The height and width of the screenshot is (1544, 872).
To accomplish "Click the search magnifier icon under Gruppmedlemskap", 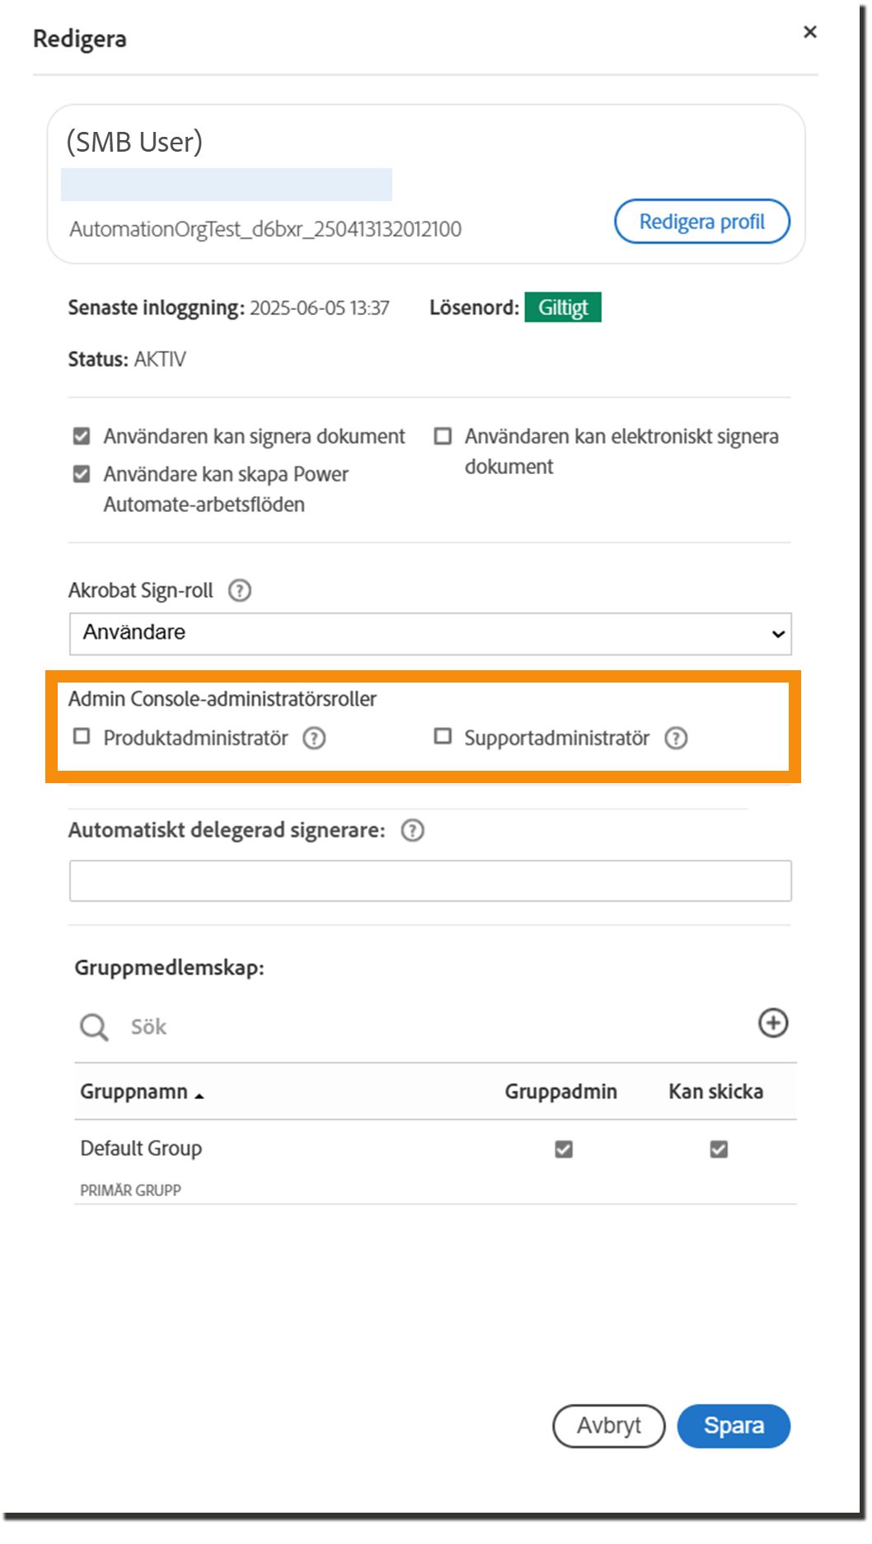I will pyautogui.click(x=94, y=1027).
